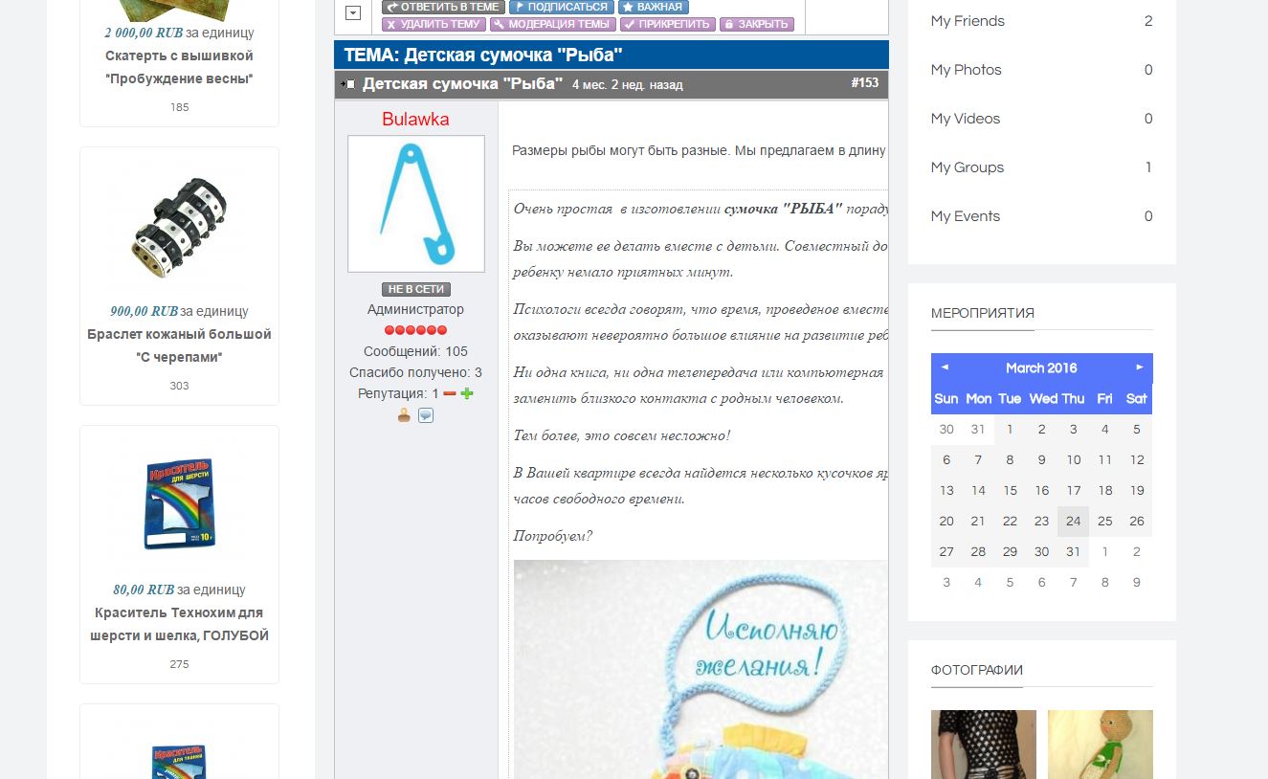The height and width of the screenshot is (779, 1268).
Task: Open post permalink #153
Action: [x=864, y=83]
